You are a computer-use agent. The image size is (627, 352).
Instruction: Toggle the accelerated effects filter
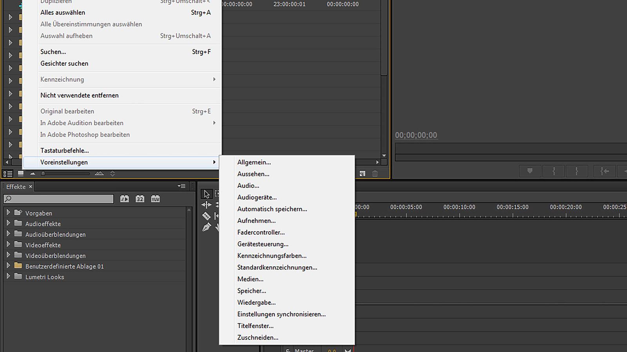coord(124,199)
